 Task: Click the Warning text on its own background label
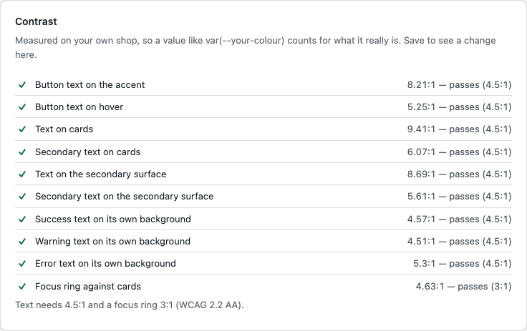click(x=112, y=242)
